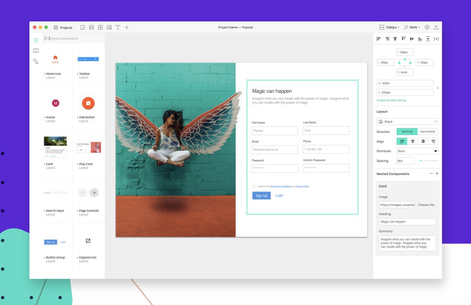Click the lock aspect ratio icon

(438, 88)
